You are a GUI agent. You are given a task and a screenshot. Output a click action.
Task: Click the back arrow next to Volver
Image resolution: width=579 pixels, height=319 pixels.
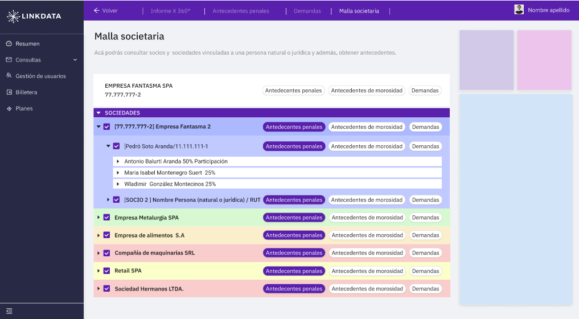tap(96, 11)
